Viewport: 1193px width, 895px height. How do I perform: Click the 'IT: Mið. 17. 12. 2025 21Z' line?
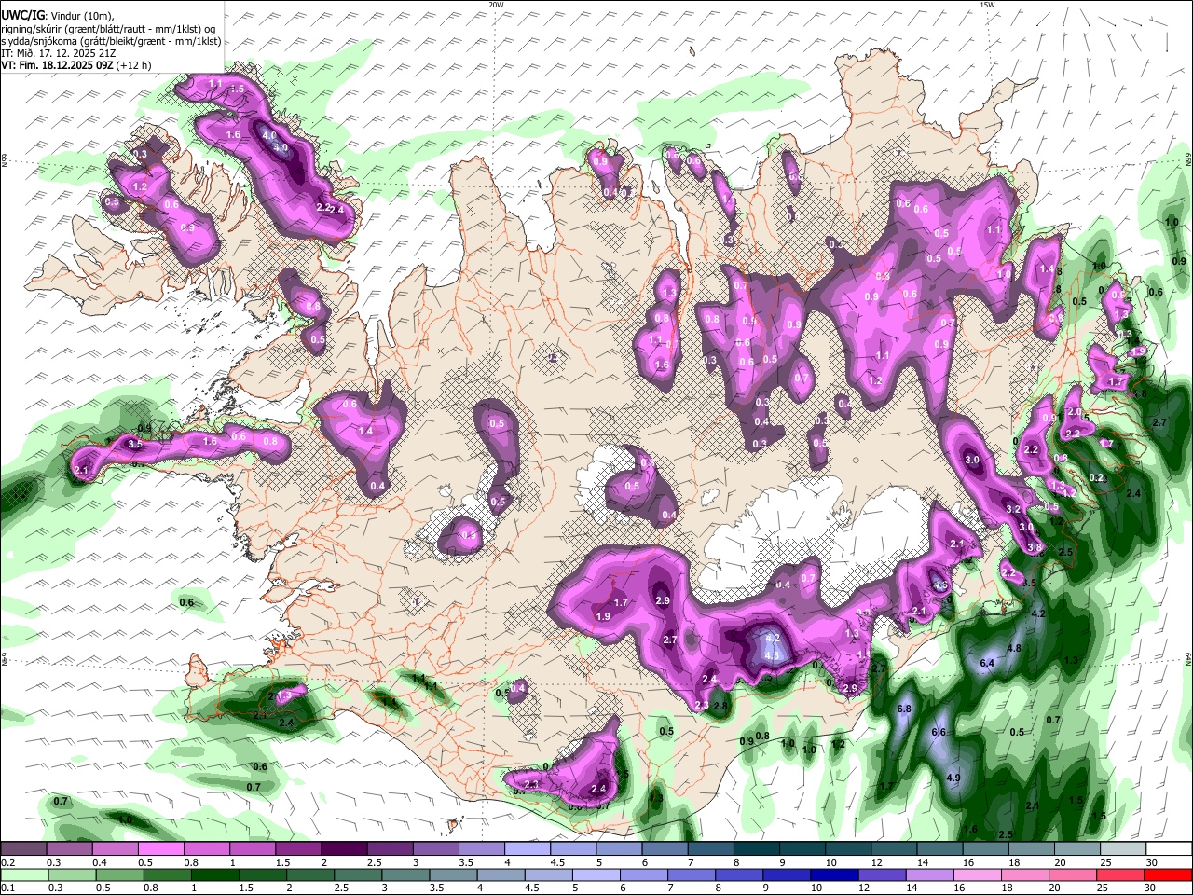(59, 53)
